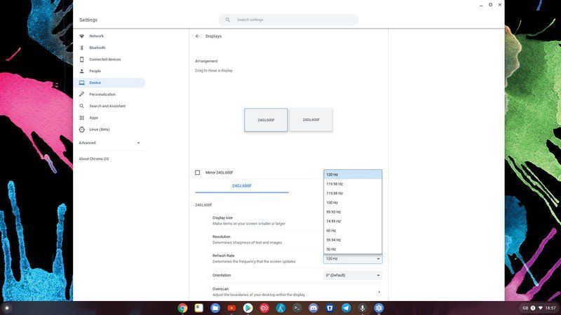Click the microphone icon in shelf
This screenshot has height=315, width=561.
(x=363, y=308)
